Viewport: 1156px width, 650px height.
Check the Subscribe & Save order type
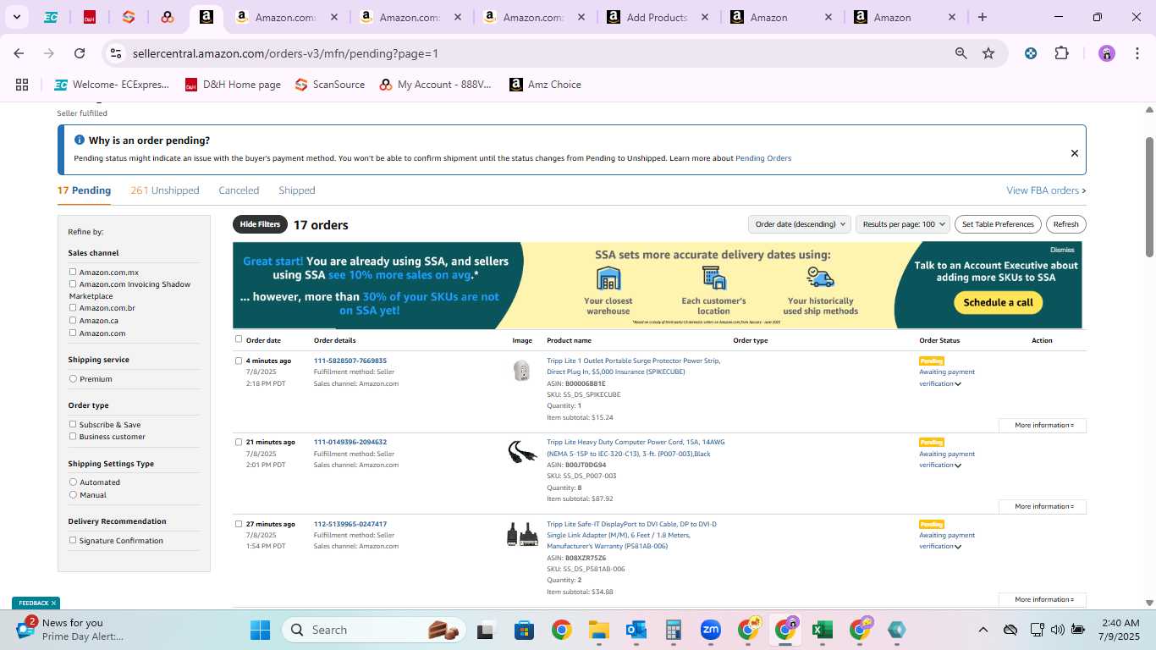pyautogui.click(x=73, y=424)
